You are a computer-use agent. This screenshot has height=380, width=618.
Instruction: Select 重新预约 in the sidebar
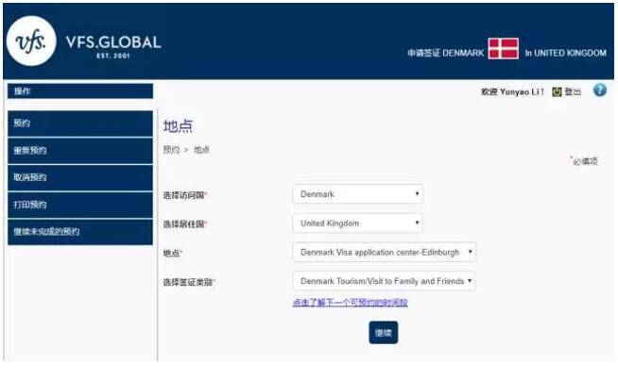79,151
